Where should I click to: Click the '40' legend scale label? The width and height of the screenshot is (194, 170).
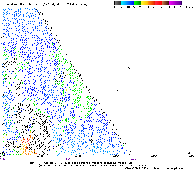[168, 7]
